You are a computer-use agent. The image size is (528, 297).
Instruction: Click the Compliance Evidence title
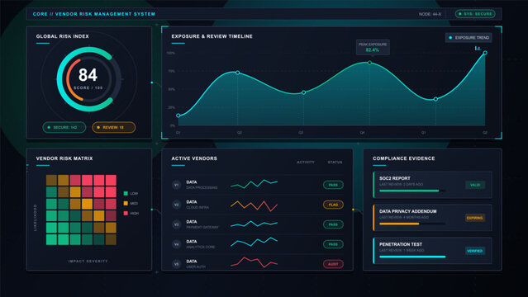(x=404, y=158)
